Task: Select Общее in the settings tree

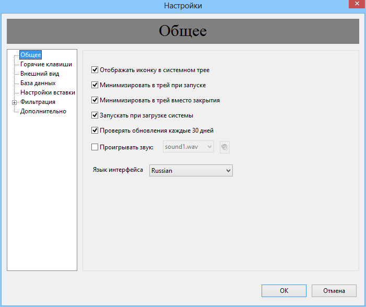Action: click(31, 55)
